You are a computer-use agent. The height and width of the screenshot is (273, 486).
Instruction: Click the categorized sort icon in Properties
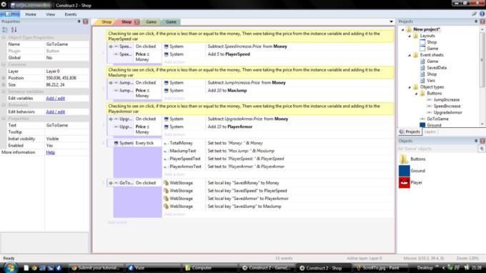(x=5, y=30)
